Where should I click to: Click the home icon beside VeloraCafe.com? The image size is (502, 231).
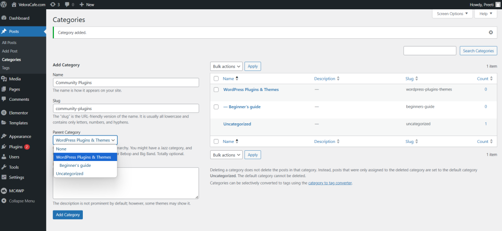click(14, 4)
